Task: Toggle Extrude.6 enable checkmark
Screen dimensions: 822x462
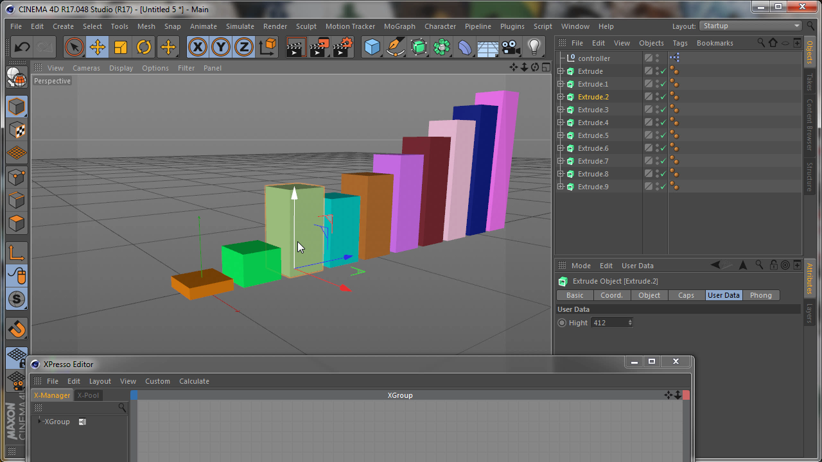Action: (x=663, y=148)
